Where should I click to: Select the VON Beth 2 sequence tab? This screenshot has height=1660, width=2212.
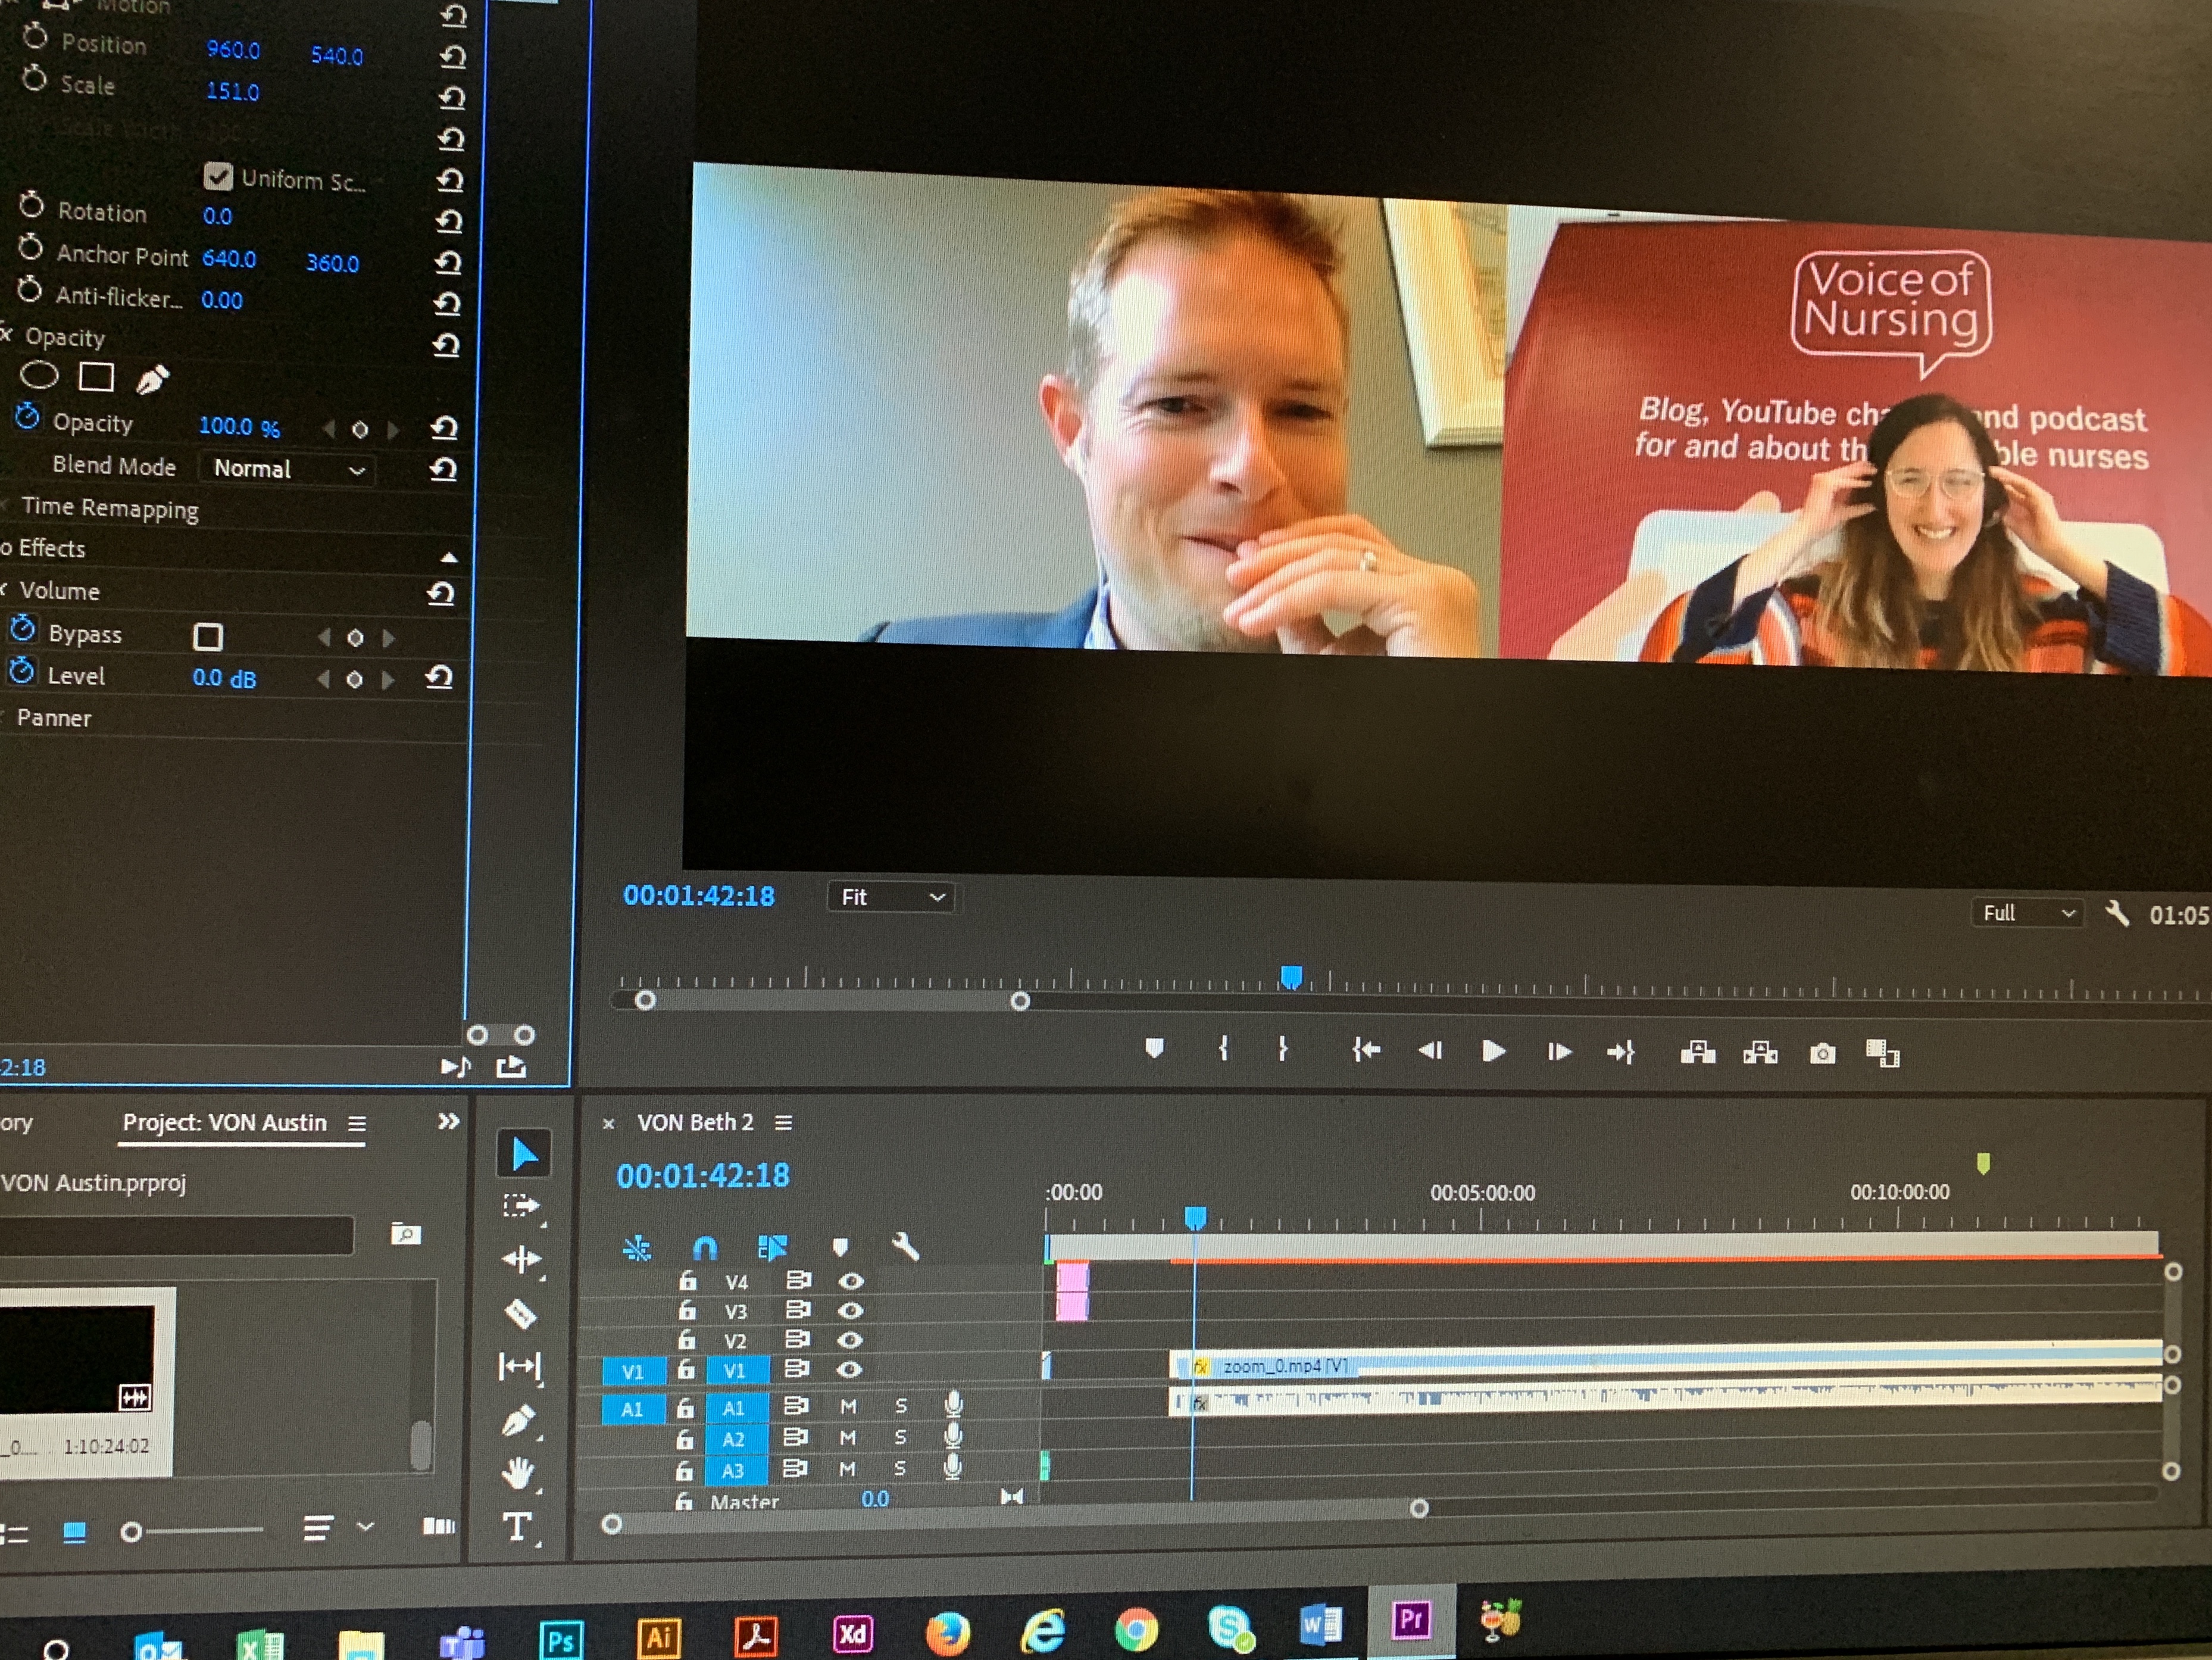695,1122
